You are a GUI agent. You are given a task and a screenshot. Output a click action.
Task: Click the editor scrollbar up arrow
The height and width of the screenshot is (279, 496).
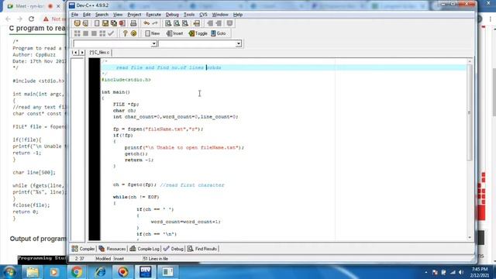pyautogui.click(x=470, y=61)
